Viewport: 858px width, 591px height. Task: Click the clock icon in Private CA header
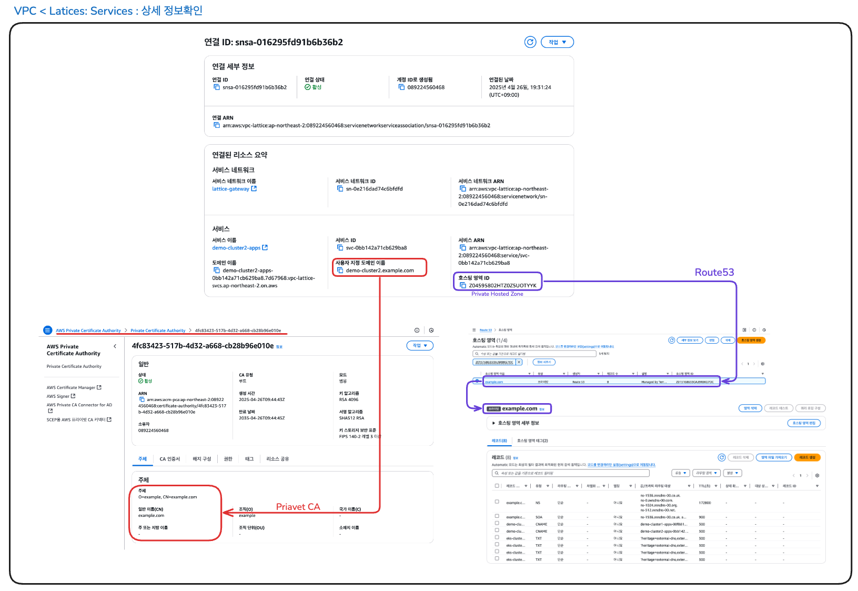tap(431, 330)
